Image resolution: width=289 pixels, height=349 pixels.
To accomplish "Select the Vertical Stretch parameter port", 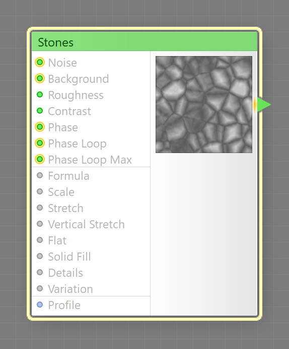I will click(x=40, y=224).
